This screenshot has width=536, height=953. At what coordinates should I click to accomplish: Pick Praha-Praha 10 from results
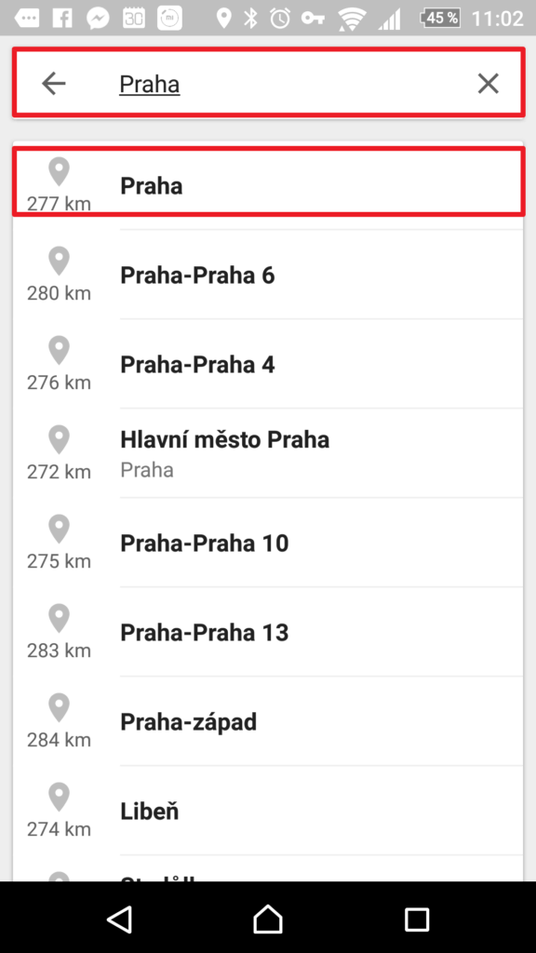(x=268, y=543)
